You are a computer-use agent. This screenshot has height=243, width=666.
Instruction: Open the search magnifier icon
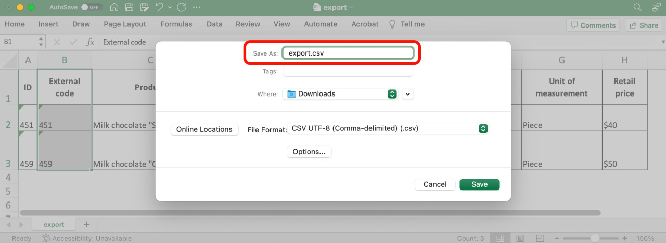pyautogui.click(x=637, y=7)
